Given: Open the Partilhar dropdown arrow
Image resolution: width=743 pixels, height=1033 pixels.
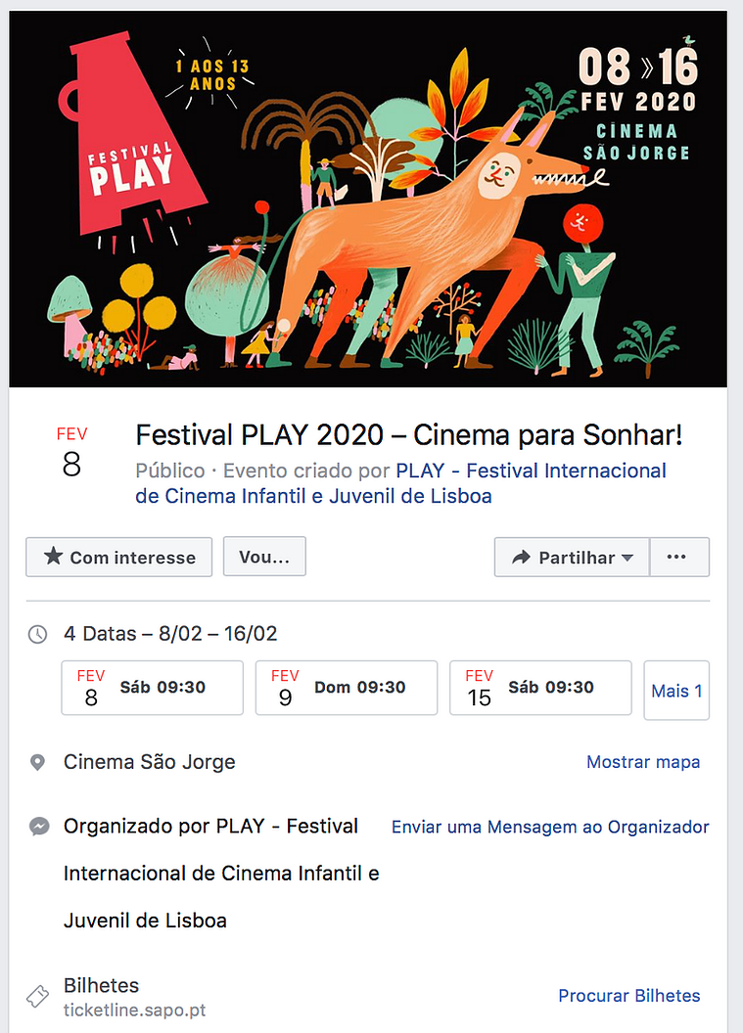Looking at the screenshot, I should pos(627,558).
